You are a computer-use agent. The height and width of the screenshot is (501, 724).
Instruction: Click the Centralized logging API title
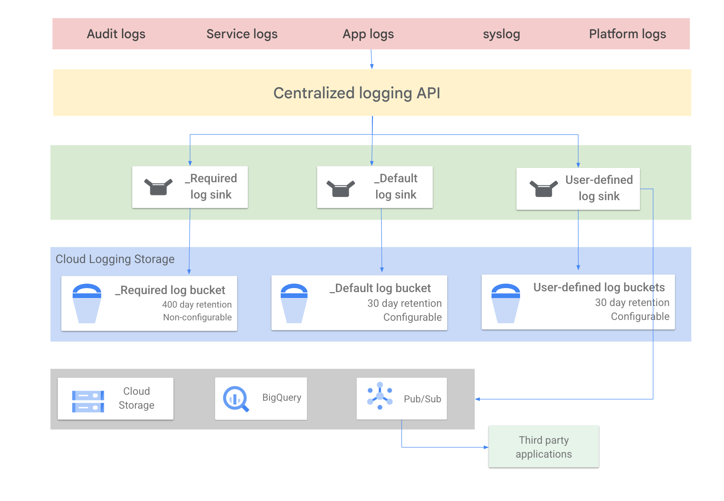point(357,93)
